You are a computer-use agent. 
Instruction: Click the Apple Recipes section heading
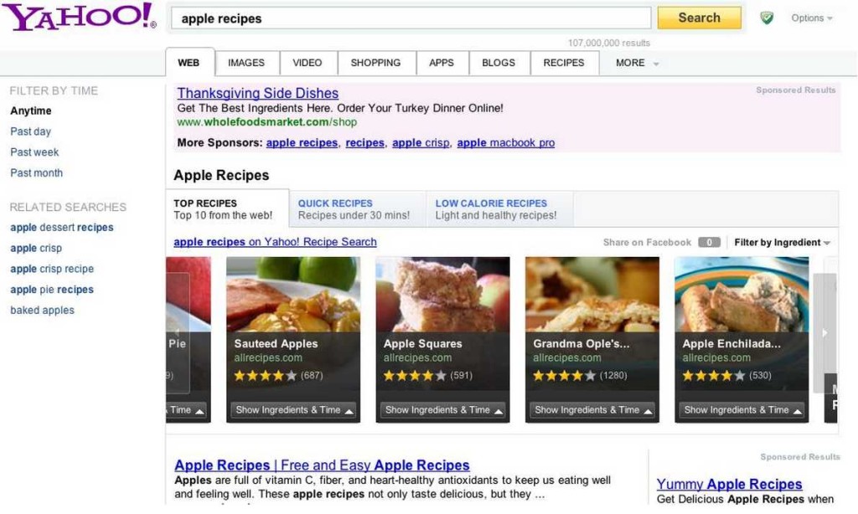(221, 176)
